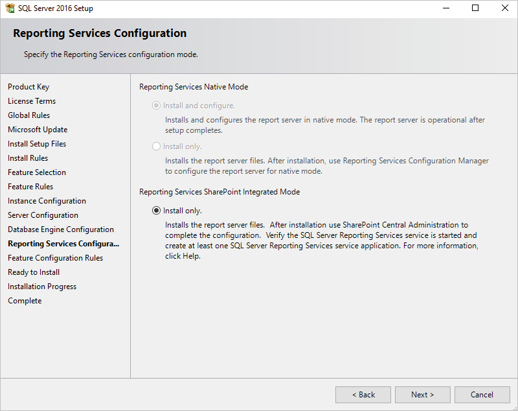The image size is (518, 411).
Task: Navigate to Feature Selection
Action: 36,172
